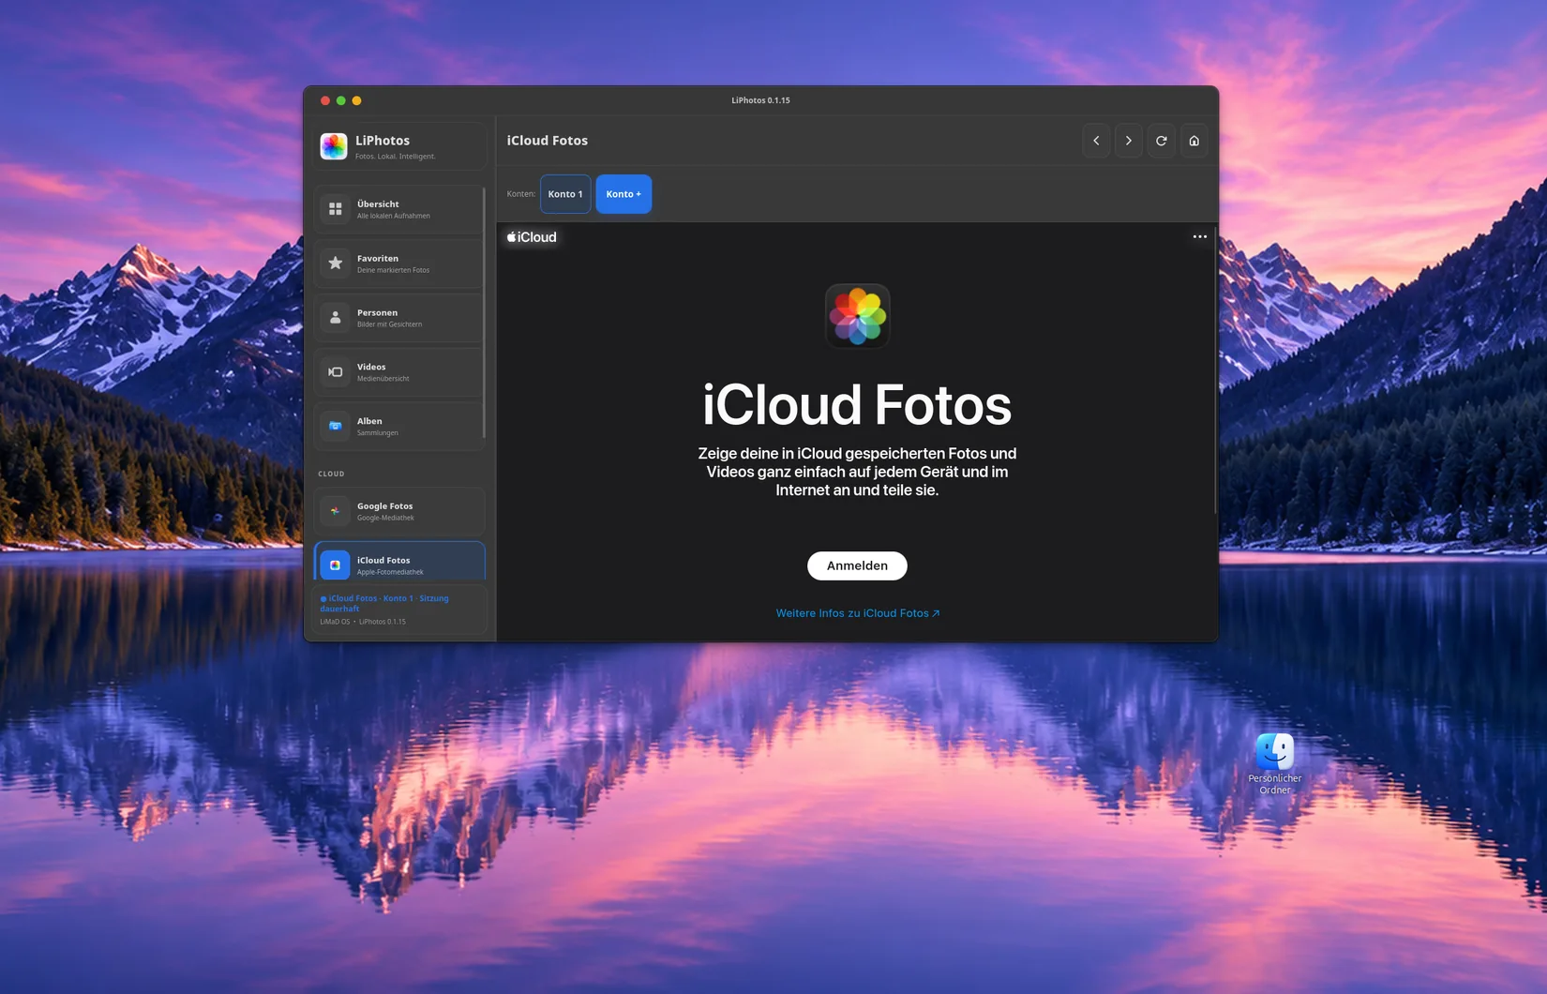Click the LiPhotos 0.1.15 window title
The height and width of the screenshot is (994, 1547).
[760, 100]
